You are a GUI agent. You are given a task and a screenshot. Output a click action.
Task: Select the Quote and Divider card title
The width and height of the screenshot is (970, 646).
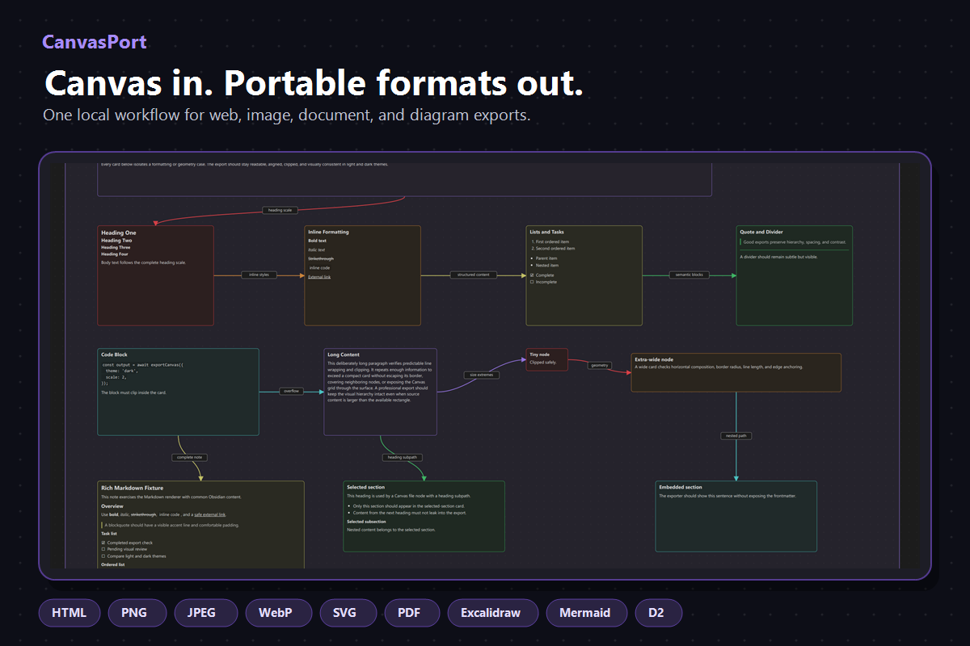761,233
